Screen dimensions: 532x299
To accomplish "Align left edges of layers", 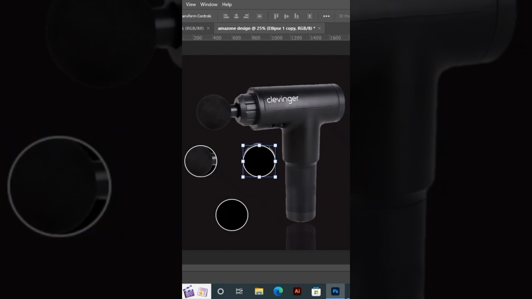I will (x=226, y=16).
